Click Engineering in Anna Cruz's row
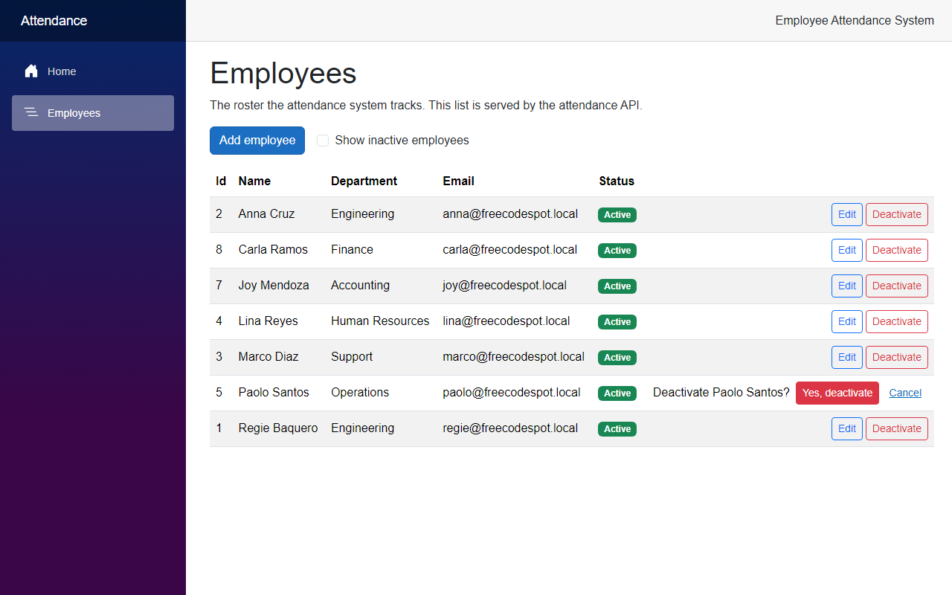Screen dimensions: 952x595 [x=362, y=213]
